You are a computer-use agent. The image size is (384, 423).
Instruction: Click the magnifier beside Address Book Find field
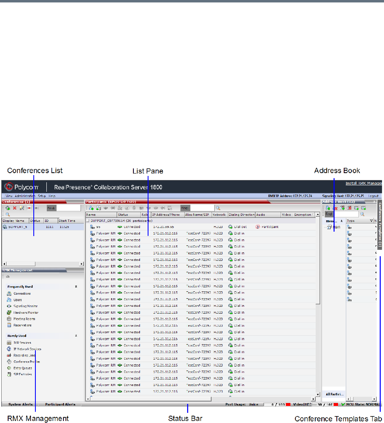[x=362, y=214]
